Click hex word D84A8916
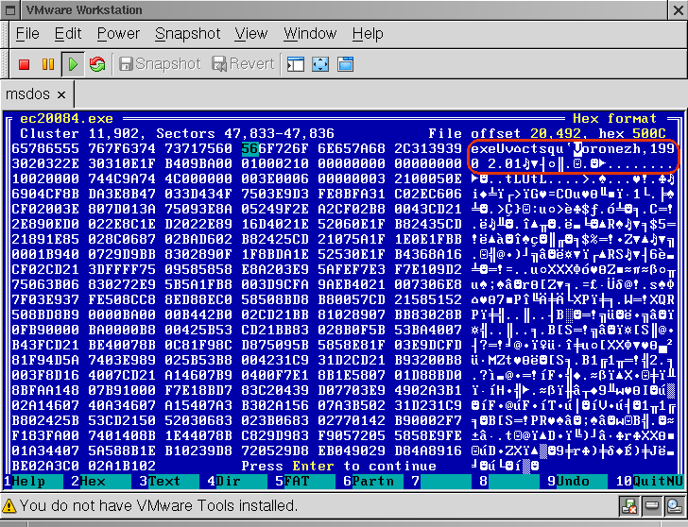The image size is (688, 527). coord(428,450)
